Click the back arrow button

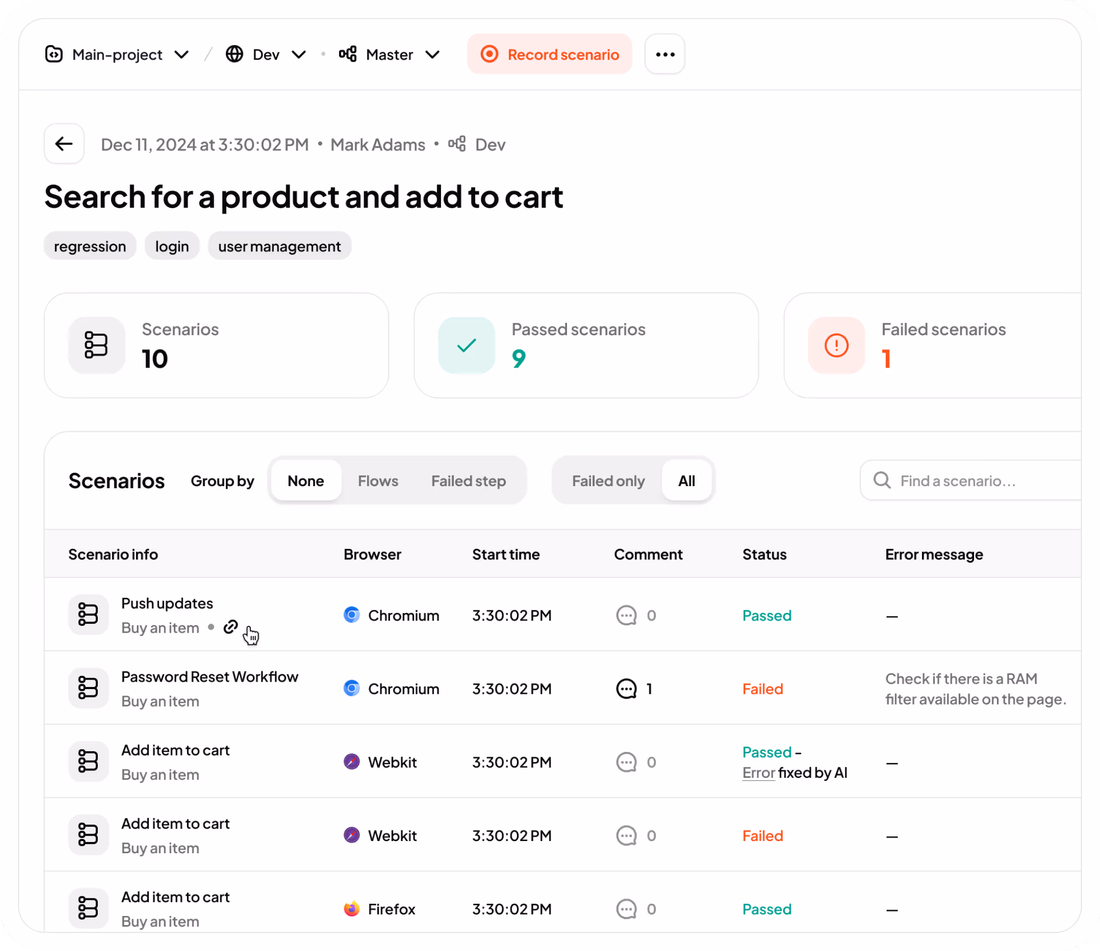coord(64,143)
